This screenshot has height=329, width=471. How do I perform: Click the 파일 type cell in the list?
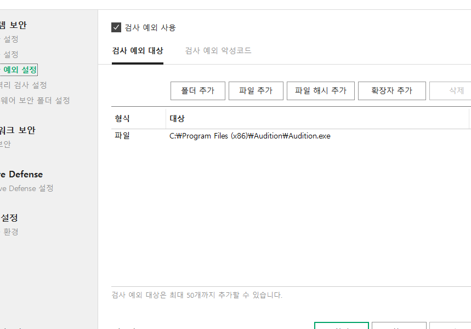click(122, 136)
